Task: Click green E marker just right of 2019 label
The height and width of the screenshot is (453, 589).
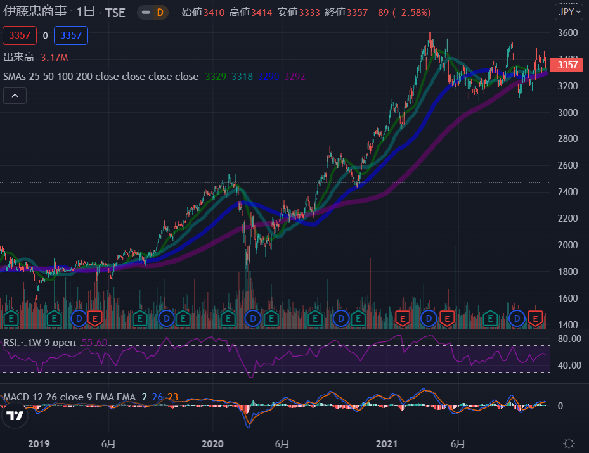Action: pyautogui.click(x=54, y=319)
